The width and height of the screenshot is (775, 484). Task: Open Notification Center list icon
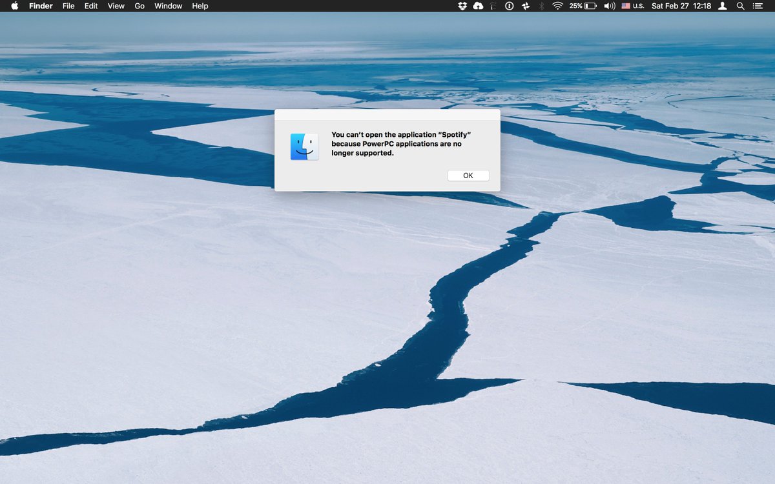coord(758,6)
